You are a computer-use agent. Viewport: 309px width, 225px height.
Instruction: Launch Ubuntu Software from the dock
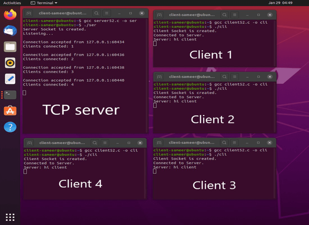pos(9,111)
